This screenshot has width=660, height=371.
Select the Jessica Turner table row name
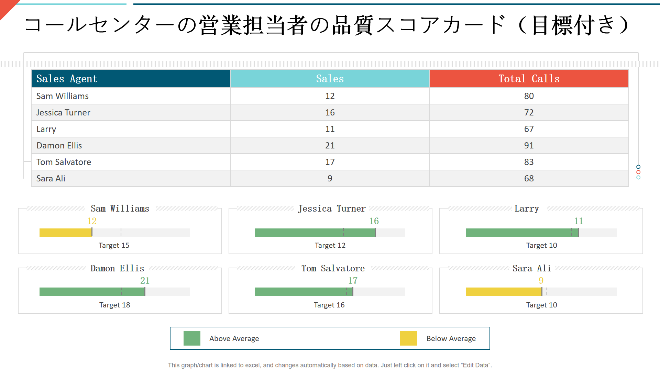[63, 113]
